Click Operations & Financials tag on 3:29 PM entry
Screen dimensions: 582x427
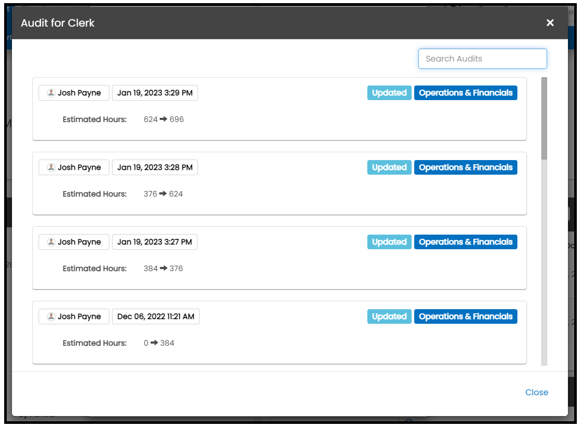pos(466,93)
